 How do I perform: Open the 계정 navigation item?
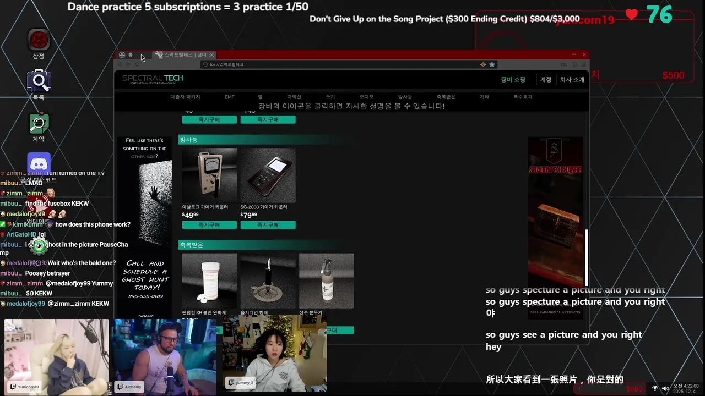pos(545,79)
